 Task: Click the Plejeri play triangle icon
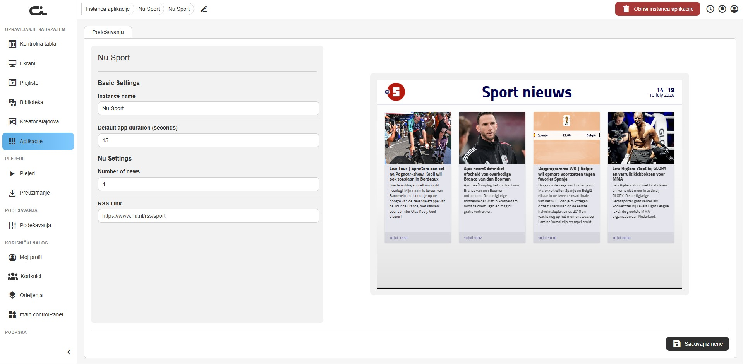12,173
